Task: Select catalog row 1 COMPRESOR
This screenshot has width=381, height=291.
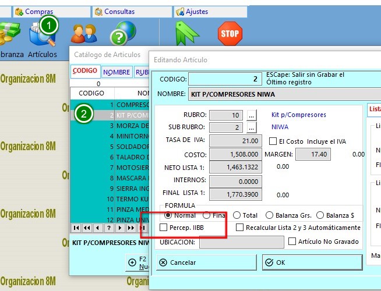Action: (110, 105)
